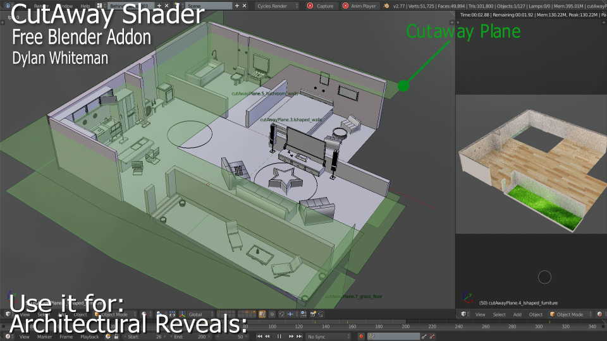Click timeline Start frame field
The image size is (607, 341).
(x=145, y=337)
